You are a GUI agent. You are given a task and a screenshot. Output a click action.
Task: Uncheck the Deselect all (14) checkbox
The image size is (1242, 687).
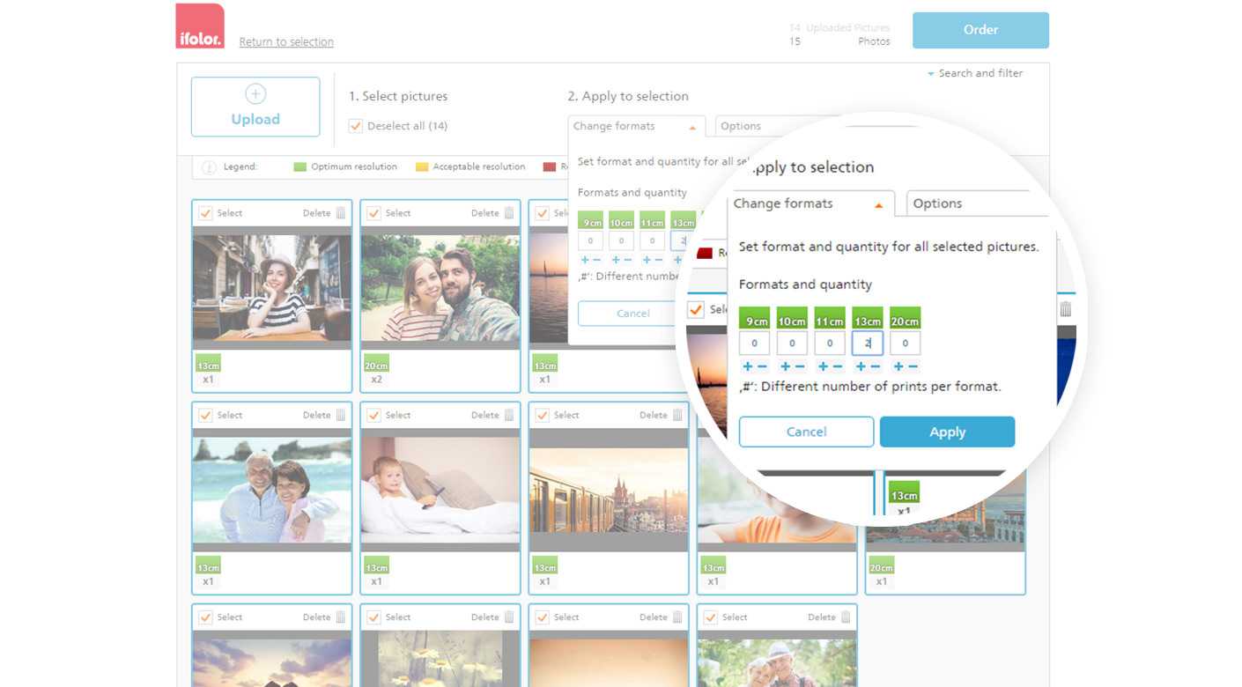(x=356, y=126)
